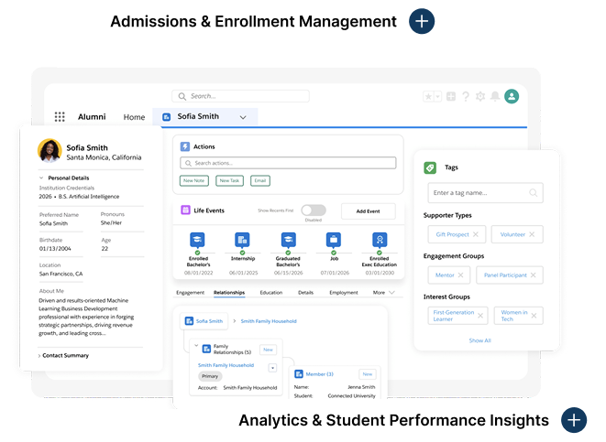Open the favorites list dropdown arrow

point(438,96)
